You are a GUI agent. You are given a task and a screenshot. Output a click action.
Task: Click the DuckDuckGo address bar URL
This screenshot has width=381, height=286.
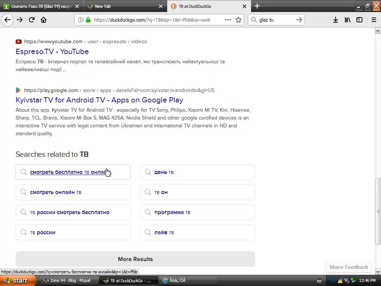tap(152, 20)
